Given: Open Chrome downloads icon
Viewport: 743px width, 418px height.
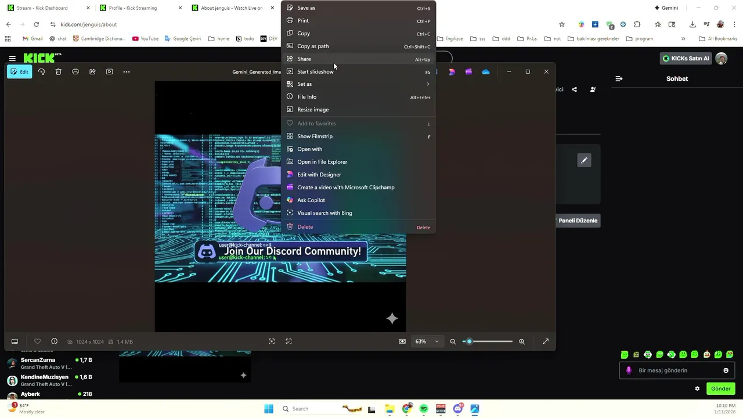Looking at the screenshot, I should 692,24.
